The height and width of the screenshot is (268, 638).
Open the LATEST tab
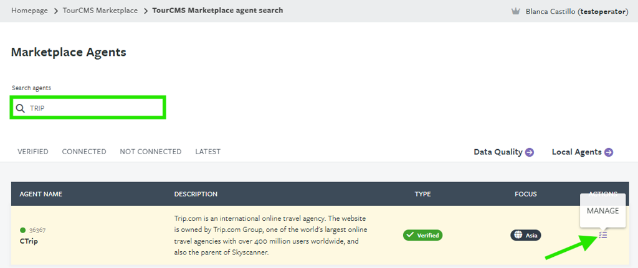(208, 152)
